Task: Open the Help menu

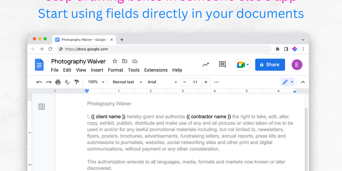Action: point(177,70)
